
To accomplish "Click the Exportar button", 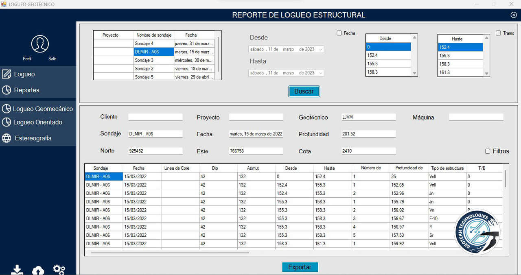I will pyautogui.click(x=300, y=267).
